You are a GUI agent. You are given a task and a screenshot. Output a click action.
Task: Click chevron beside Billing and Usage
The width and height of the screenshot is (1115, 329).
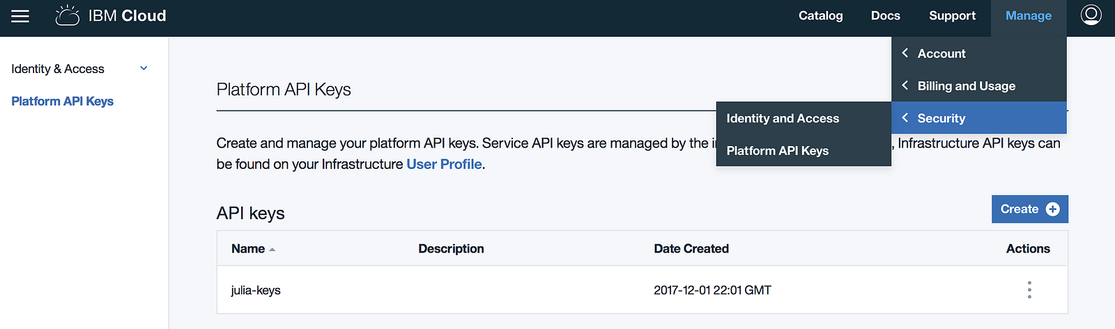click(x=905, y=86)
